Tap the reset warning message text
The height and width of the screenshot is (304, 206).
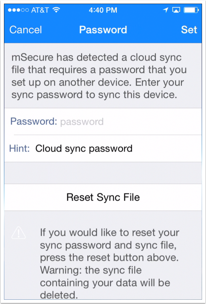[110, 264]
